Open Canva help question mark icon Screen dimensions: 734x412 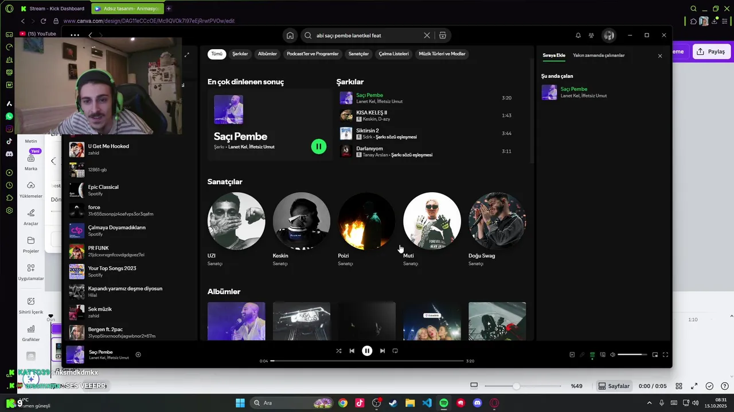point(725,386)
